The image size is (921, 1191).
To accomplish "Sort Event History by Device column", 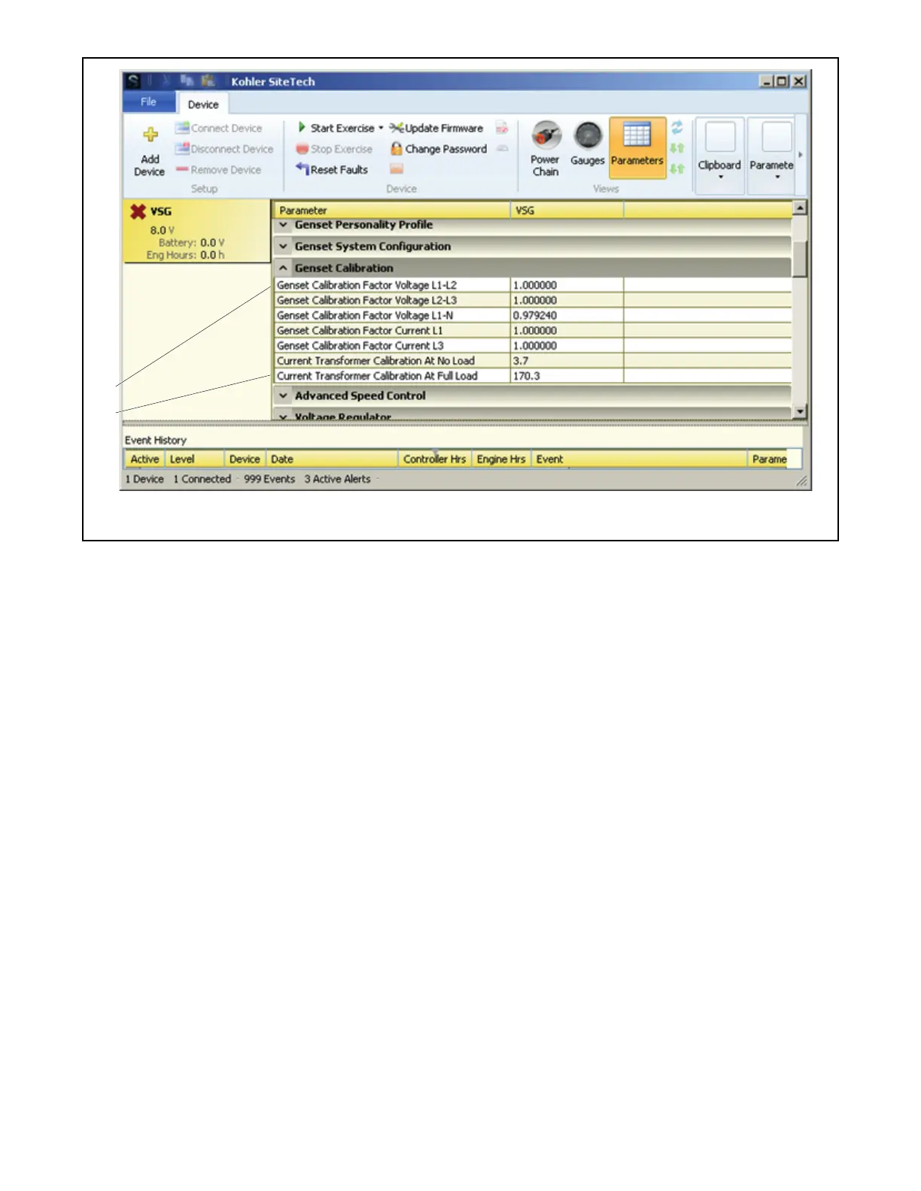I will pos(245,459).
